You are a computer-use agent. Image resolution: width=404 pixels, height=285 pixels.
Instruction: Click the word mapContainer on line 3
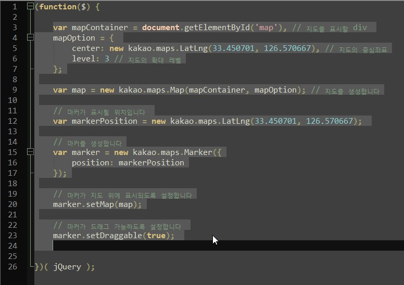[100, 28]
